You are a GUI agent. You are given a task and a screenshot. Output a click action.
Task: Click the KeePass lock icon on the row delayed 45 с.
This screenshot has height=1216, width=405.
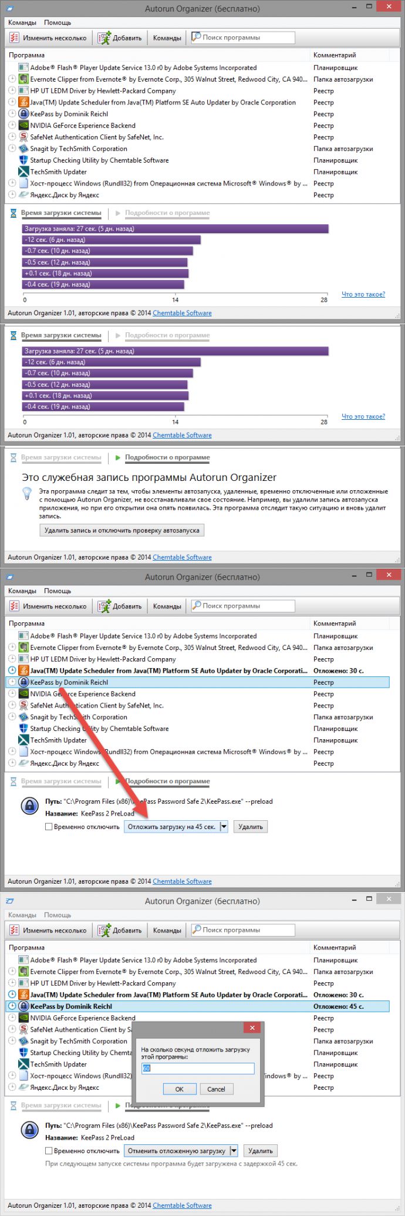pos(23,1006)
